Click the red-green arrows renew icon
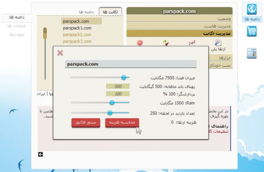 166,43
